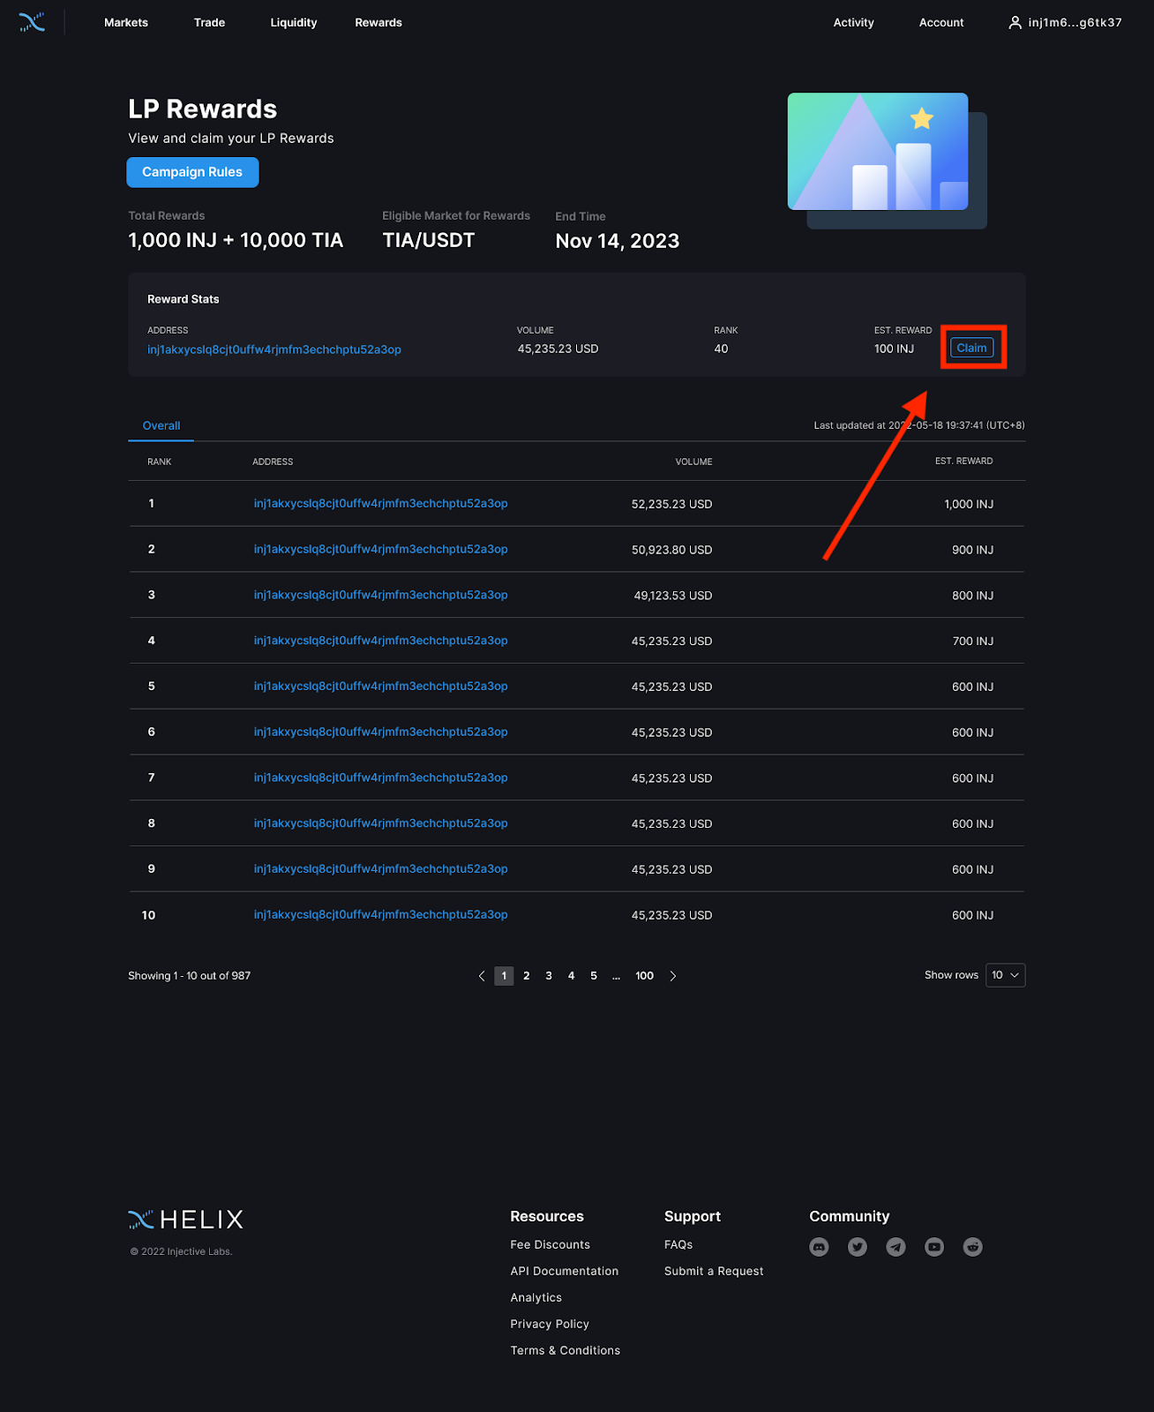The image size is (1154, 1412).
Task: Open the Analytics footer link
Action: 536,1298
